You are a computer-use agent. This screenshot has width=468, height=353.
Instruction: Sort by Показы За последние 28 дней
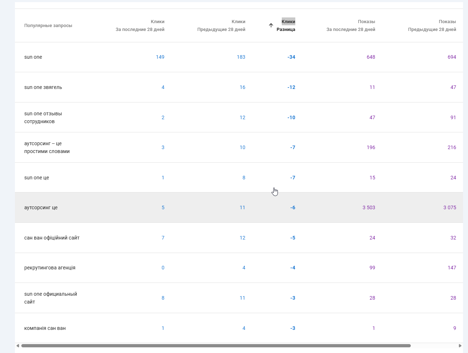point(351,26)
